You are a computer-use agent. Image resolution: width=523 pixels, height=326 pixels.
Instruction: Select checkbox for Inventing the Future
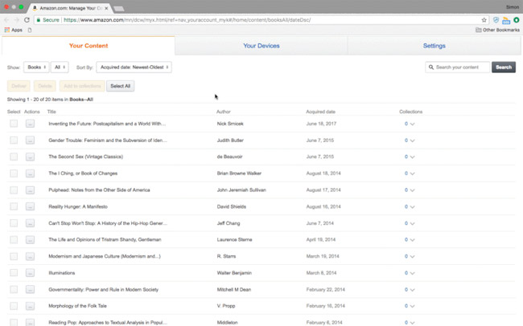click(x=14, y=124)
